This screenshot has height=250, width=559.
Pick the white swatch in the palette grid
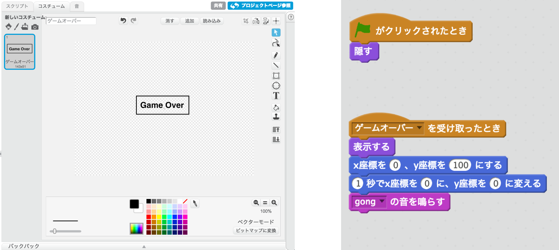pos(180,201)
